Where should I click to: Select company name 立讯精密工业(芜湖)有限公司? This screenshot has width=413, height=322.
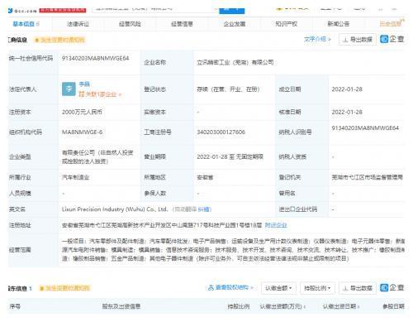235,62
